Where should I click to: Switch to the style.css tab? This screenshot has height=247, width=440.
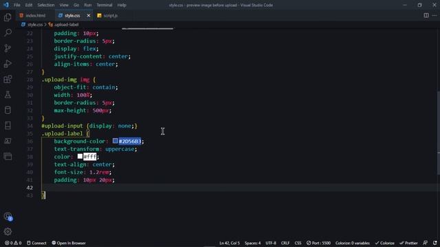(x=71, y=16)
